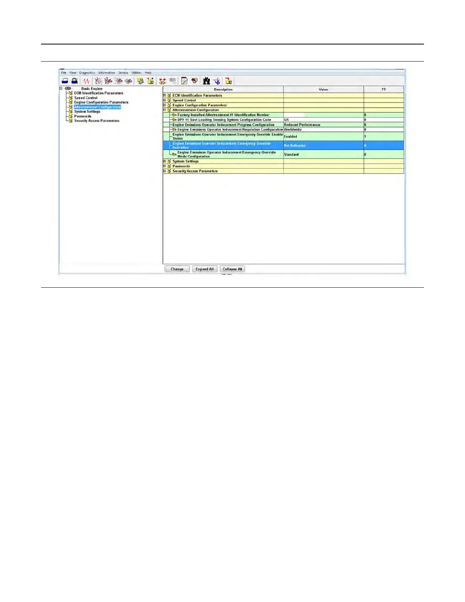Select Emergency Override Activation highlighted row
Viewport: 465px width, 602px height.
(x=283, y=146)
